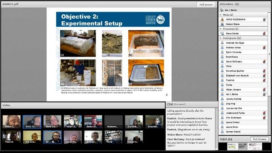Screen dimensions: 272x153
Task: Click chat message 'Nelson Ekane: Noted Fredrick!'
Action: click(184, 134)
